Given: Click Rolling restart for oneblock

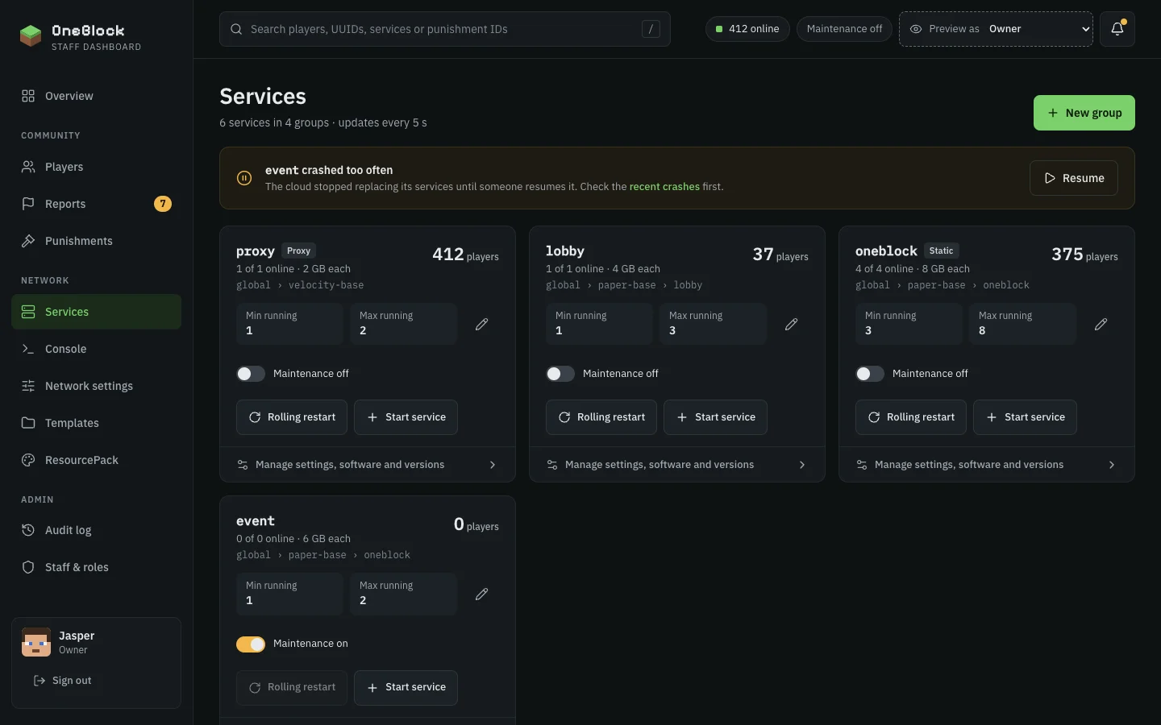Looking at the screenshot, I should 911,417.
